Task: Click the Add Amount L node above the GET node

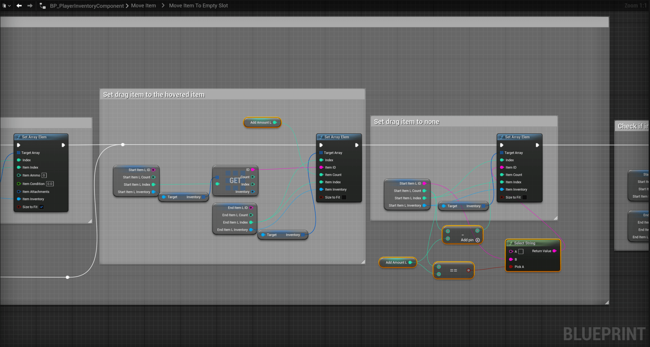Action: tap(263, 123)
